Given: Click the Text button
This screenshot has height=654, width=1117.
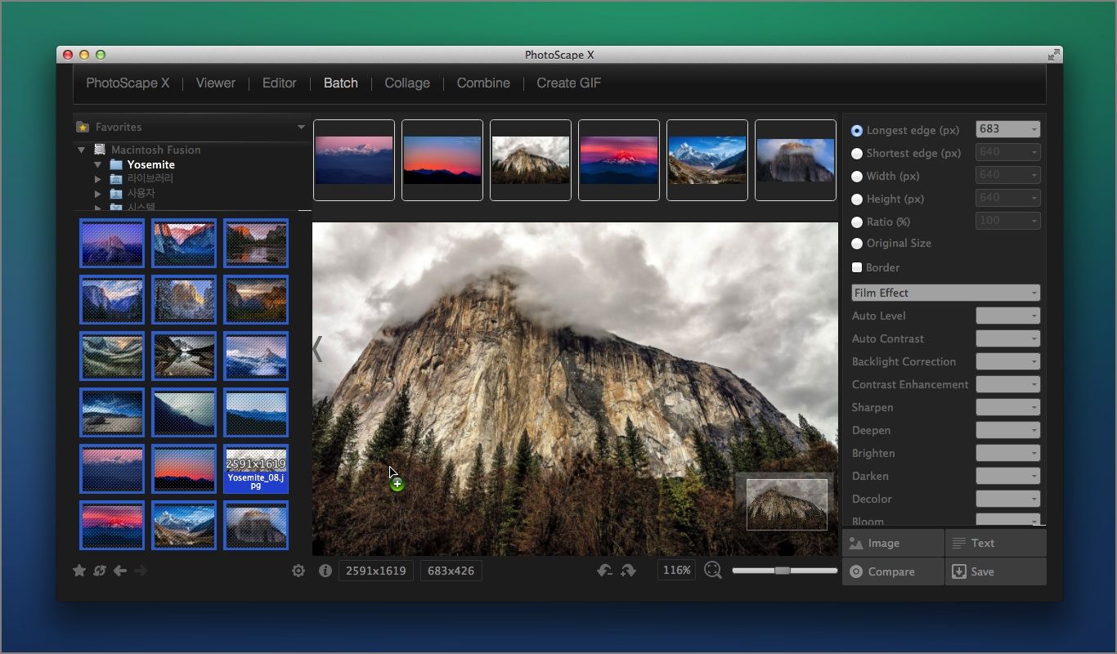Looking at the screenshot, I should pyautogui.click(x=996, y=543).
